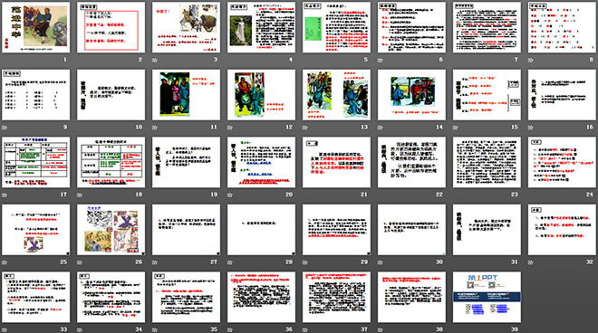Select slide 4 thumbnail with statue photo
The height and width of the screenshot is (333, 598).
tap(261, 27)
